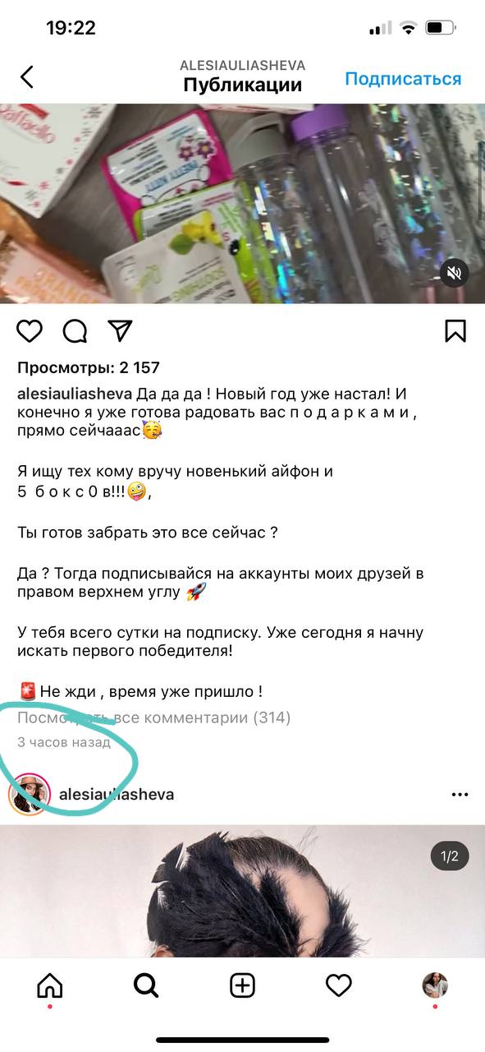This screenshot has height=1052, width=485.
Task: Open activity heart in bottom bar
Action: [339, 985]
